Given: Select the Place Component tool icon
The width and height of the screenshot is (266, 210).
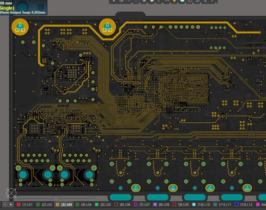Looking at the screenshot, I should coord(152,1).
